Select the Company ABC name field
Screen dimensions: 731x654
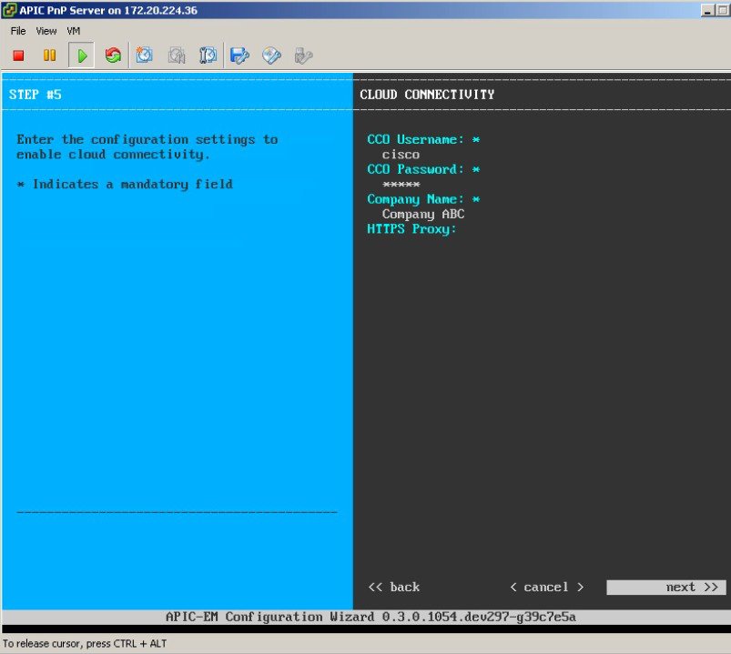click(x=423, y=215)
